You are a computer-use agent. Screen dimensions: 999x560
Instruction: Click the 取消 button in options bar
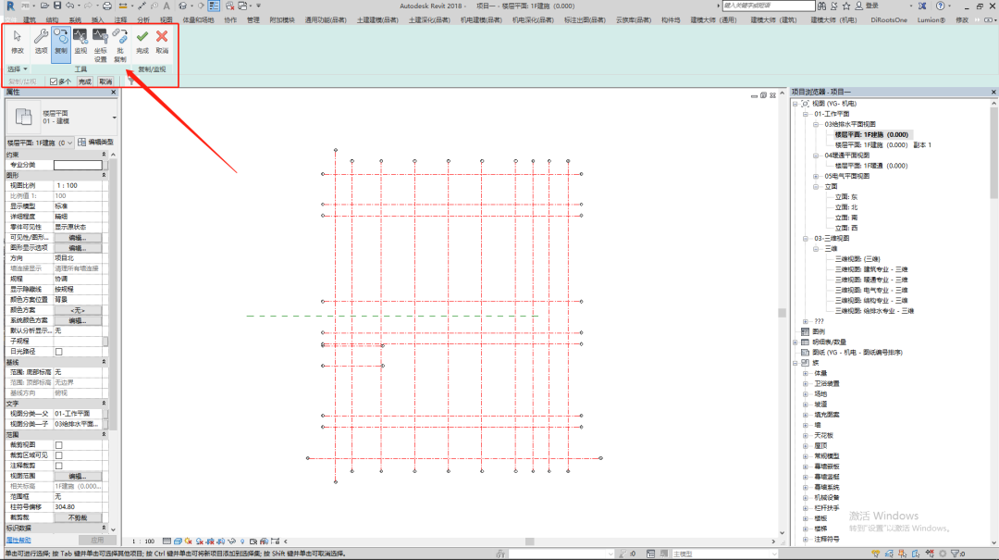coord(105,81)
